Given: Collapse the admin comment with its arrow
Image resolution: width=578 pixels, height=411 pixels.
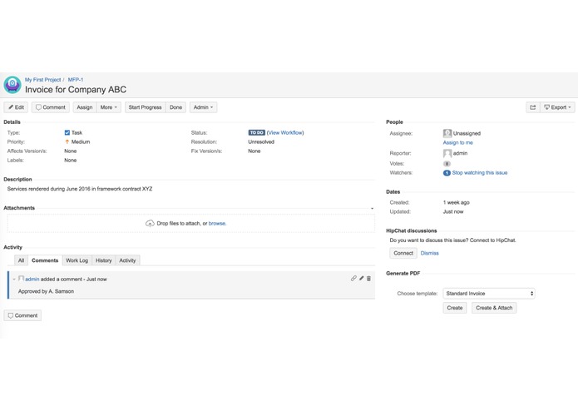Looking at the screenshot, I should tap(14, 279).
